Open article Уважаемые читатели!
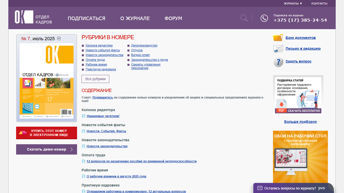 click(103, 116)
